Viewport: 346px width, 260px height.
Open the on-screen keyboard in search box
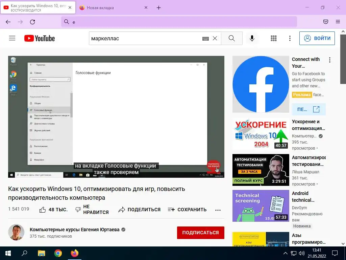point(205,39)
